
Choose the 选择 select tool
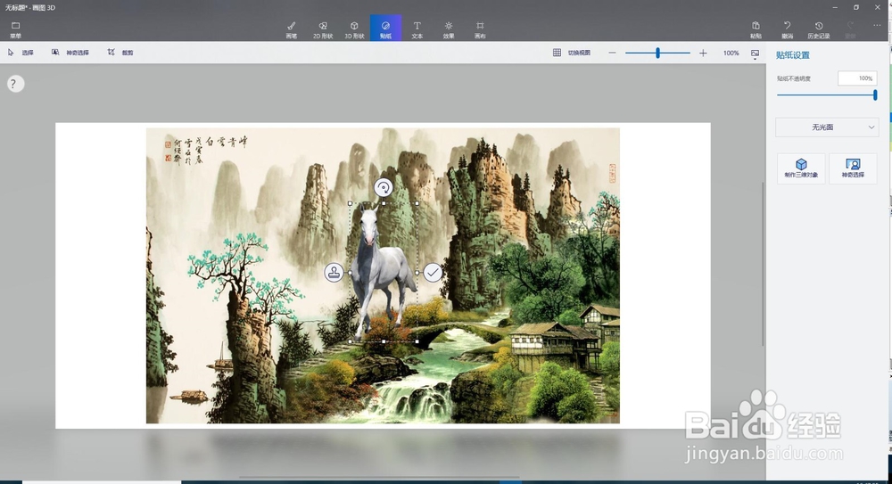coord(21,53)
